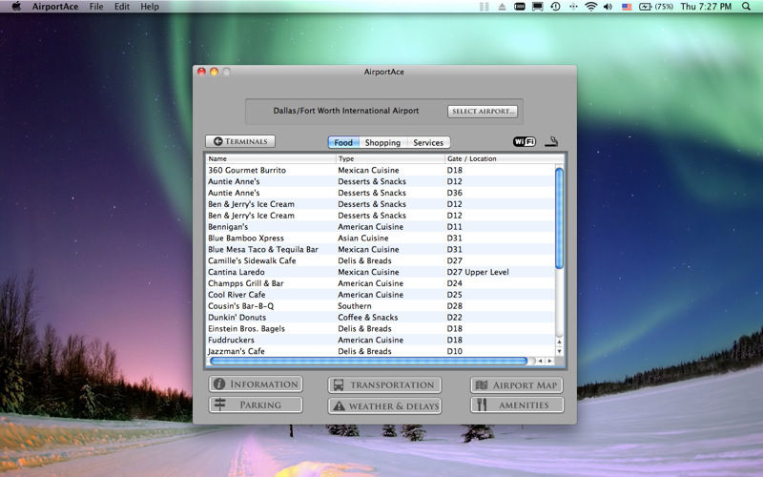The height and width of the screenshot is (477, 763).
Task: Switch to the Shopping tab
Action: 382,142
